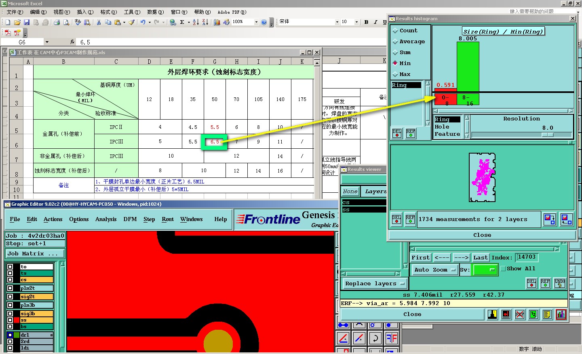Open the Excel font name dropdown arrow
Image resolution: width=582 pixels, height=354 pixels.
tap(337, 22)
